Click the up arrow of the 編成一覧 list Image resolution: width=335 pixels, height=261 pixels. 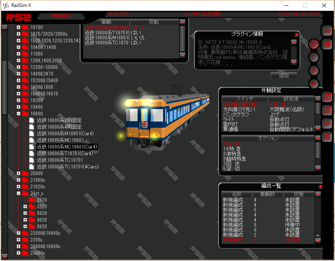tap(318, 194)
